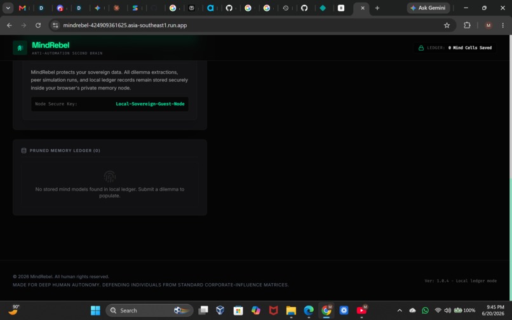The image size is (512, 320).
Task: Close the active MindRebel tab
Action: click(x=363, y=8)
